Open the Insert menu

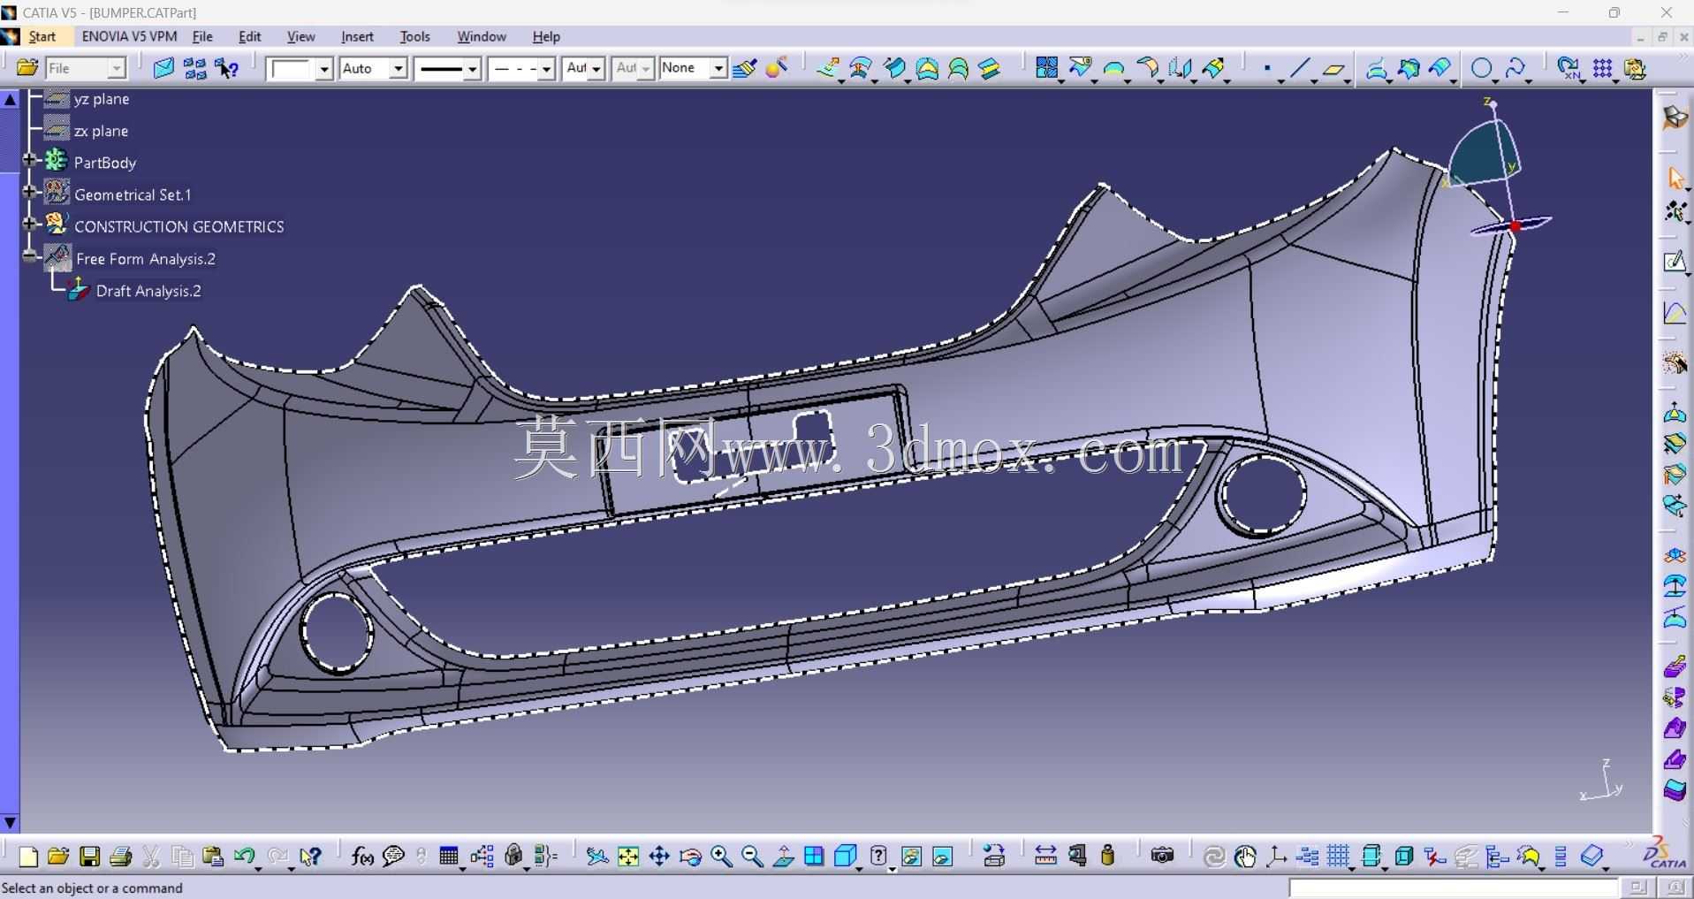click(357, 36)
